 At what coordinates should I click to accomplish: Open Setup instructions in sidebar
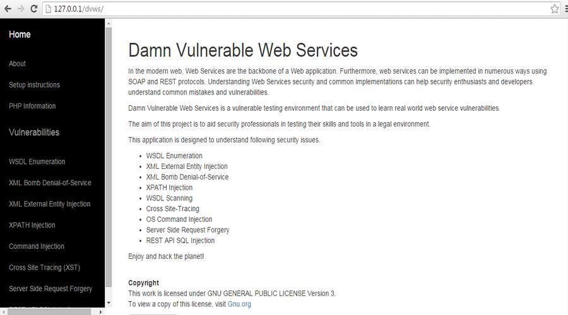pos(35,85)
